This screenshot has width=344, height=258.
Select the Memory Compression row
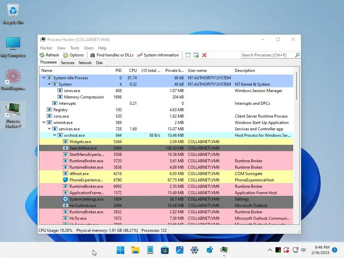point(166,97)
